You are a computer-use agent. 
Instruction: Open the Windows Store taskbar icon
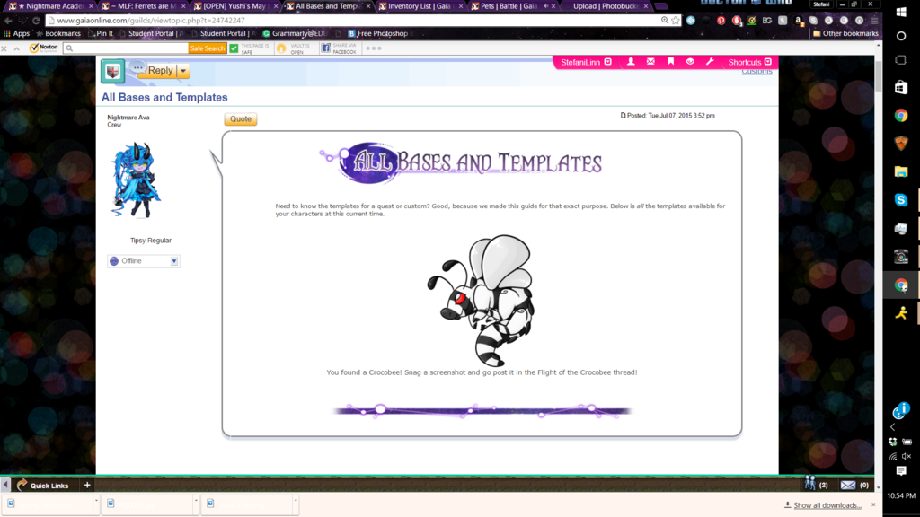coord(901,87)
